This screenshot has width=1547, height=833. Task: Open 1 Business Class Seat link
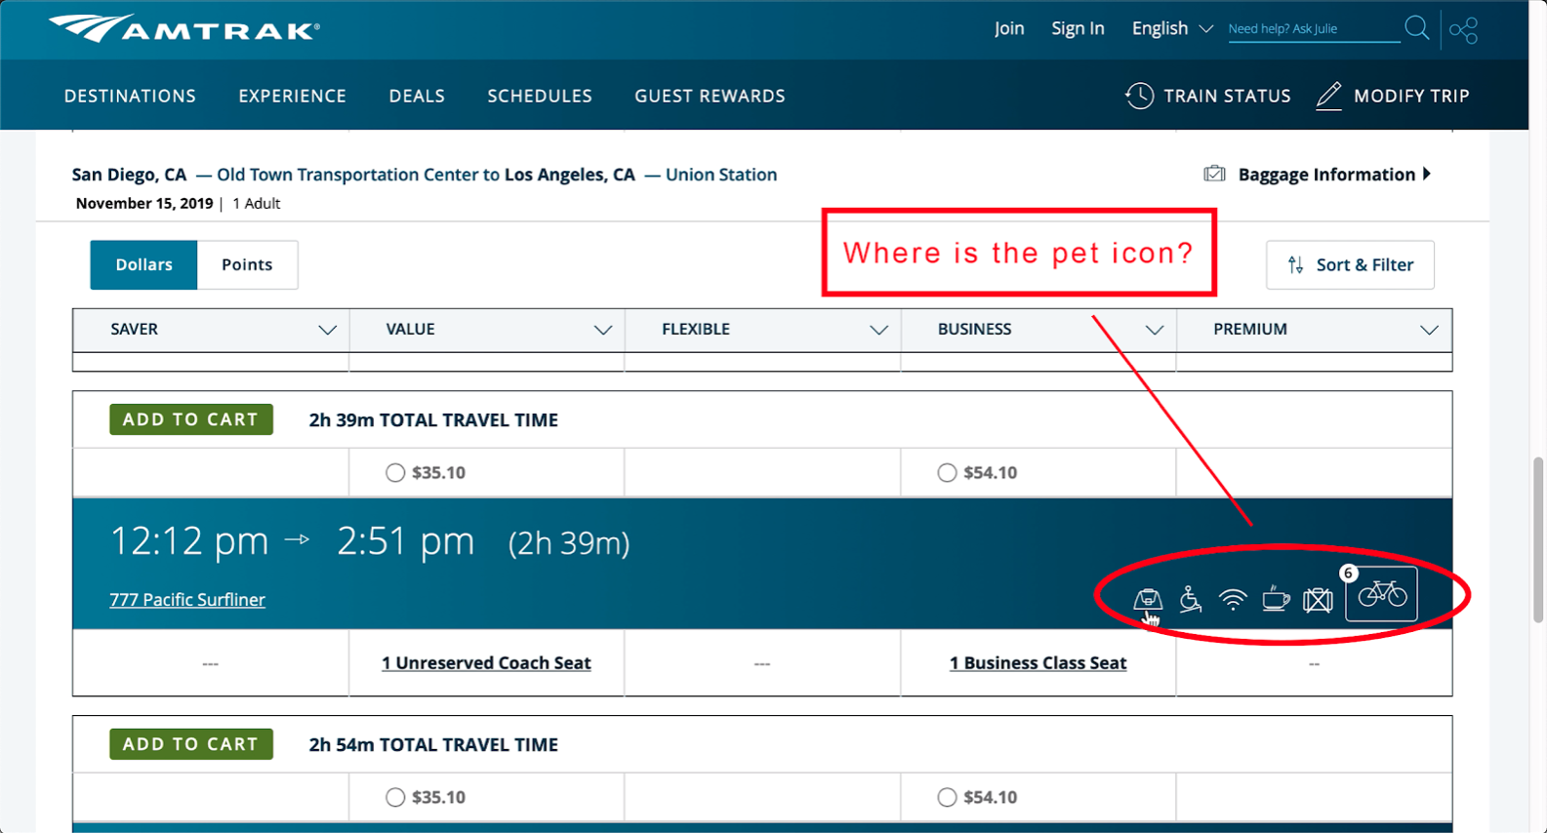(x=1038, y=663)
